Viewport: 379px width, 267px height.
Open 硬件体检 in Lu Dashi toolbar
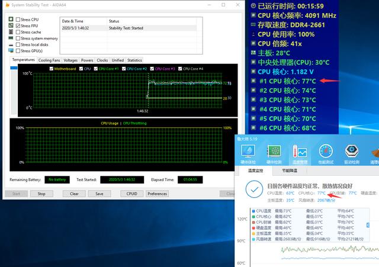248,154
